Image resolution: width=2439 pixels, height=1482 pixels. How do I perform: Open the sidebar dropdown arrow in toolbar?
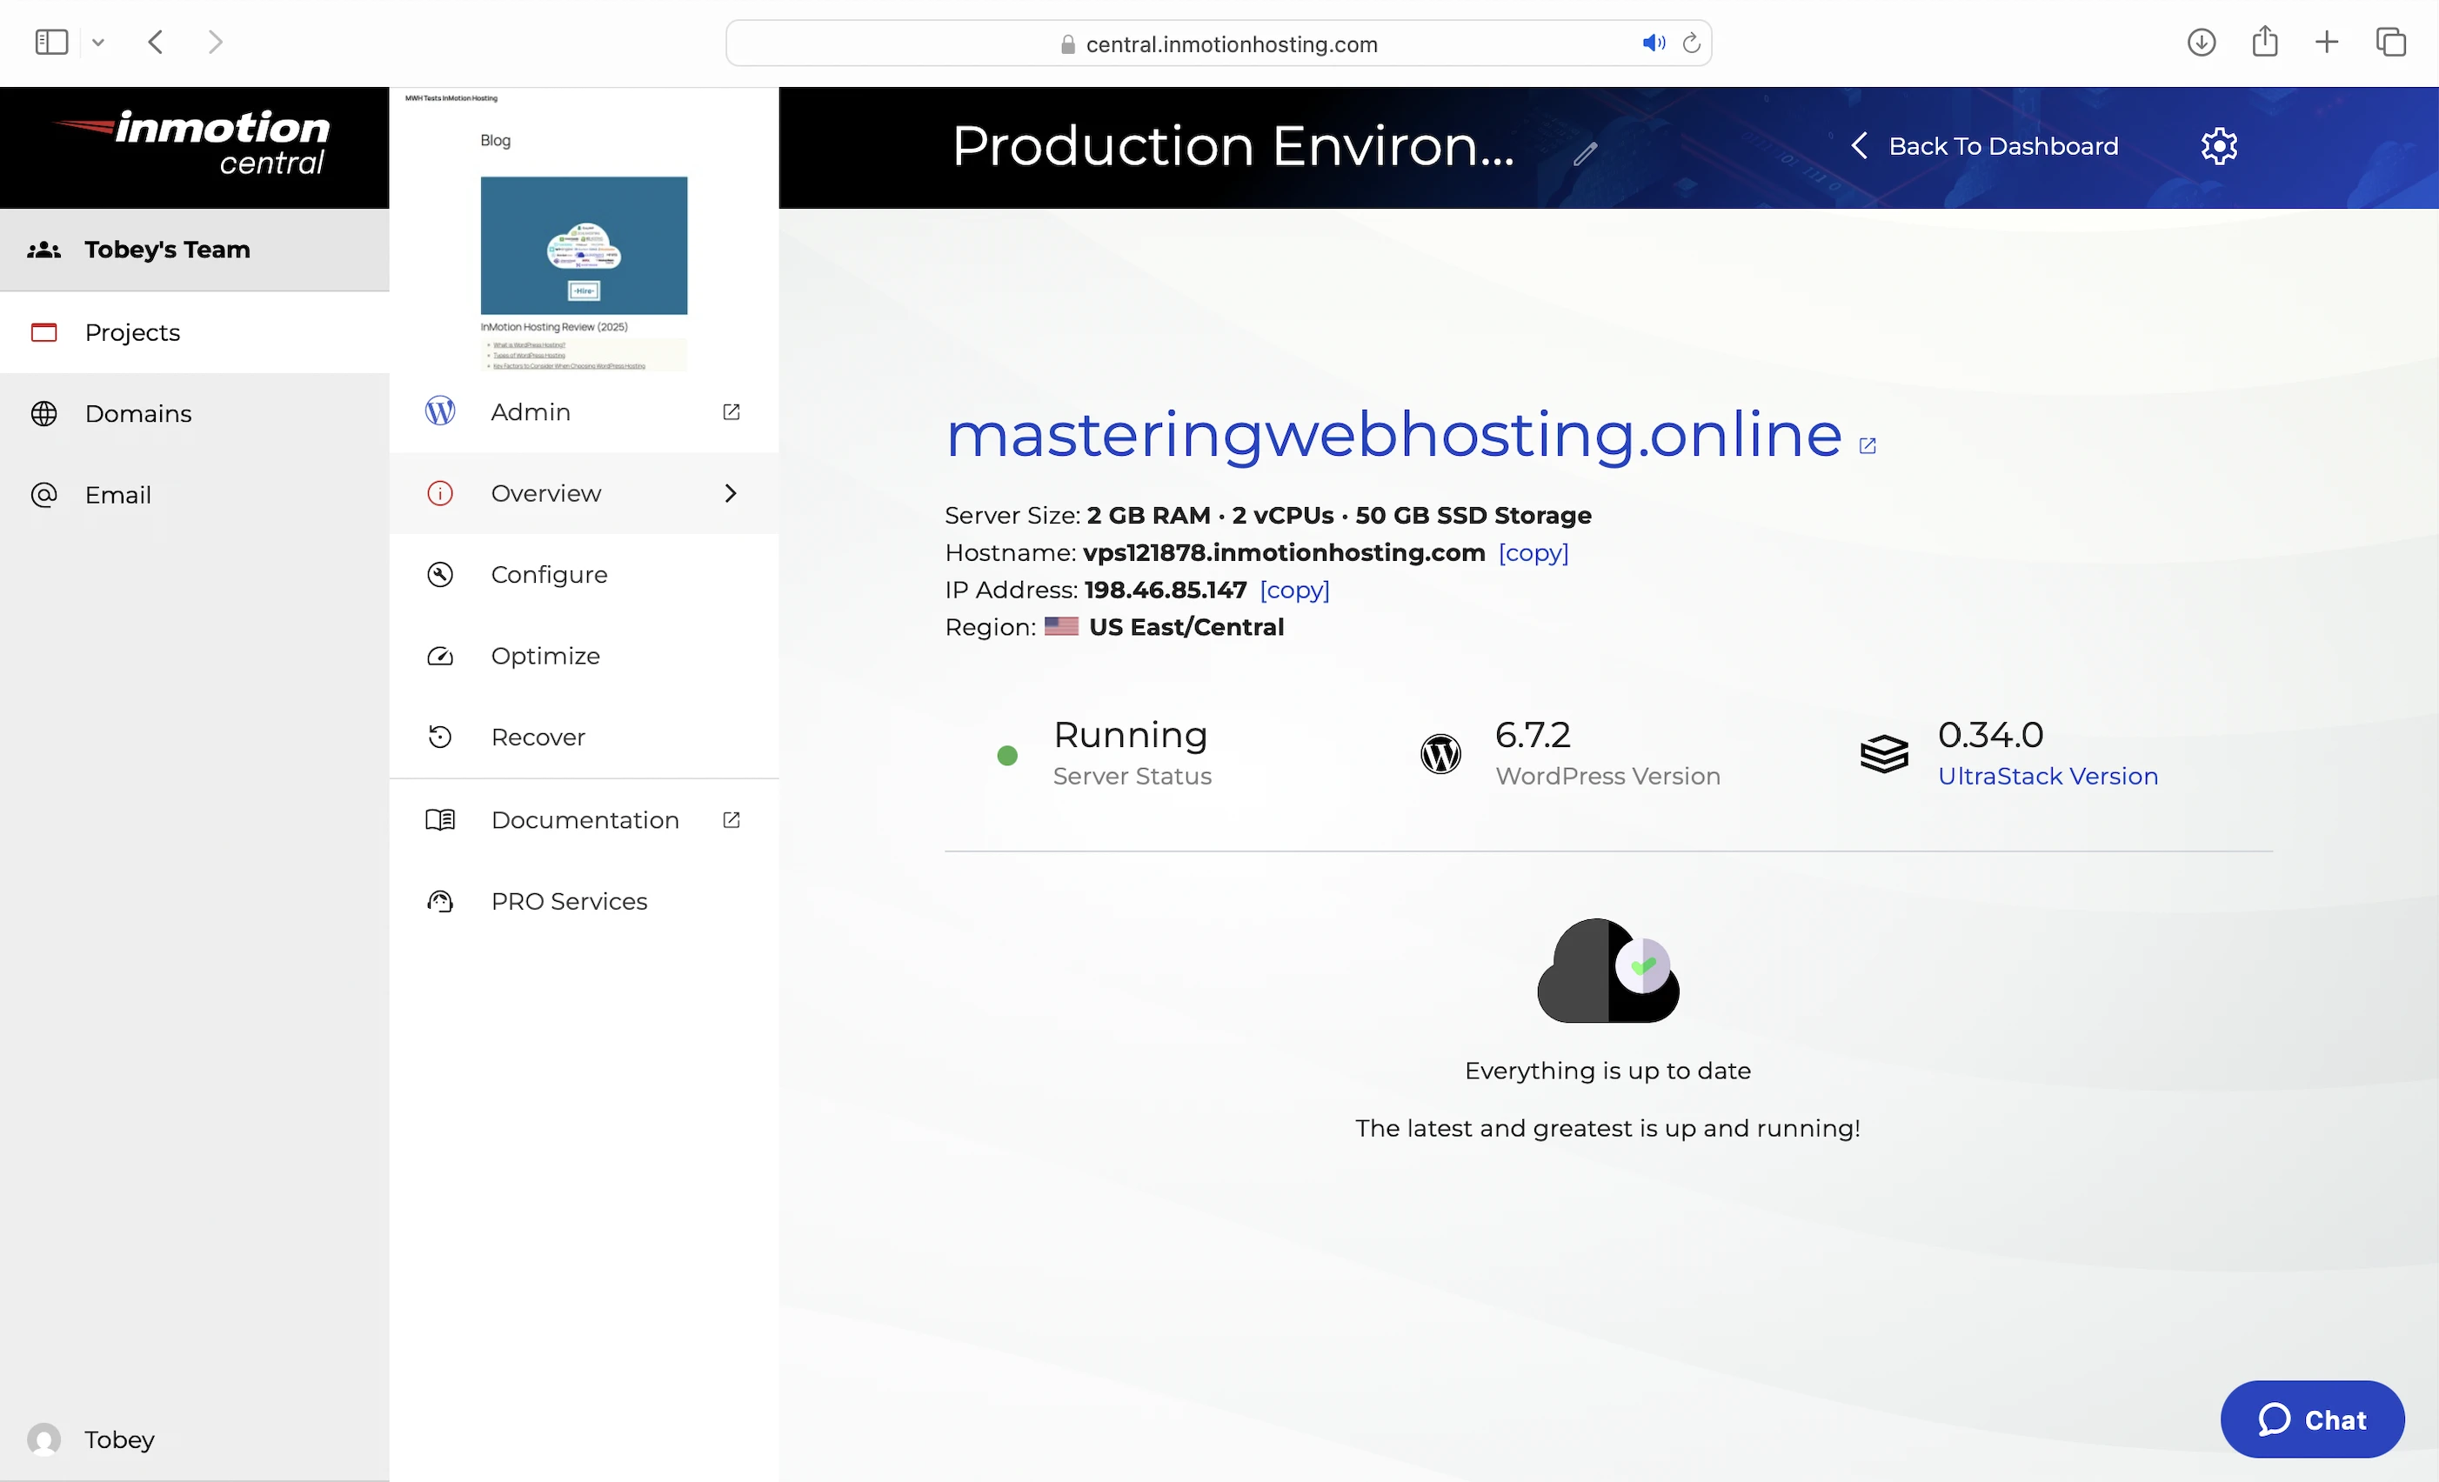pyautogui.click(x=98, y=43)
